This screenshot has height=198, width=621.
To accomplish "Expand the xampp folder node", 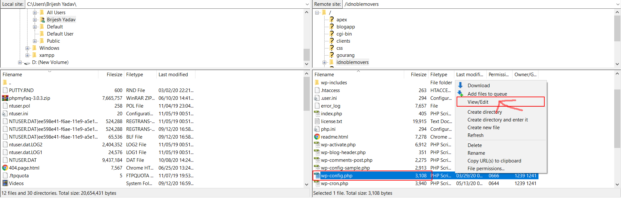I will (28, 55).
